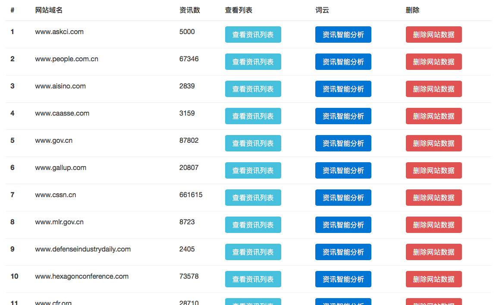The height and width of the screenshot is (305, 496).
Task: Delete www.caasse.com website data
Action: coord(434,116)
